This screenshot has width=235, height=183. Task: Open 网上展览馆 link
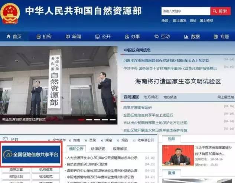tap(226, 97)
